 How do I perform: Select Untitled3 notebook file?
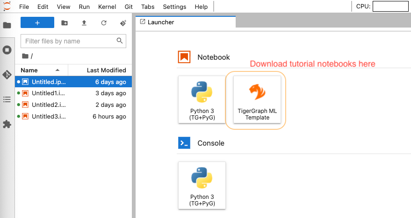[73, 116]
